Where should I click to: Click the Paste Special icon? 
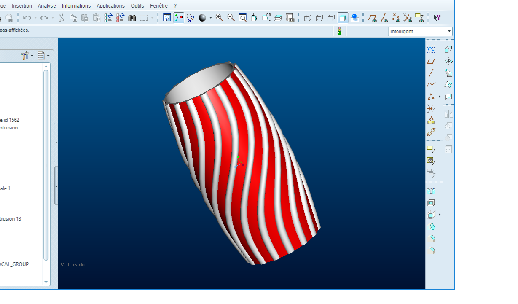(97, 18)
